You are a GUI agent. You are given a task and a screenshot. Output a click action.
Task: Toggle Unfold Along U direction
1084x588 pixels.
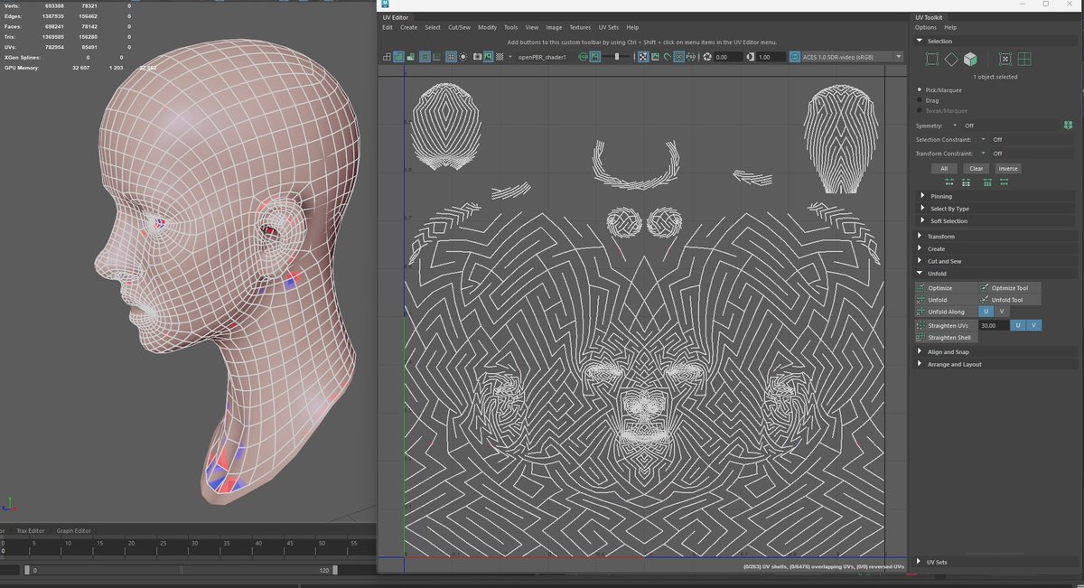[x=986, y=312]
